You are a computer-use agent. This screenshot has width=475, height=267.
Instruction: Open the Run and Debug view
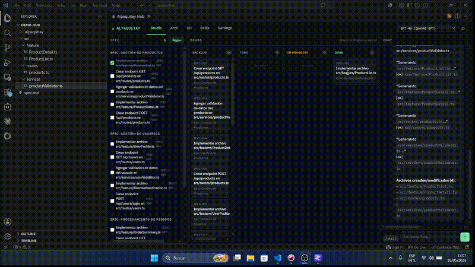tap(8, 62)
